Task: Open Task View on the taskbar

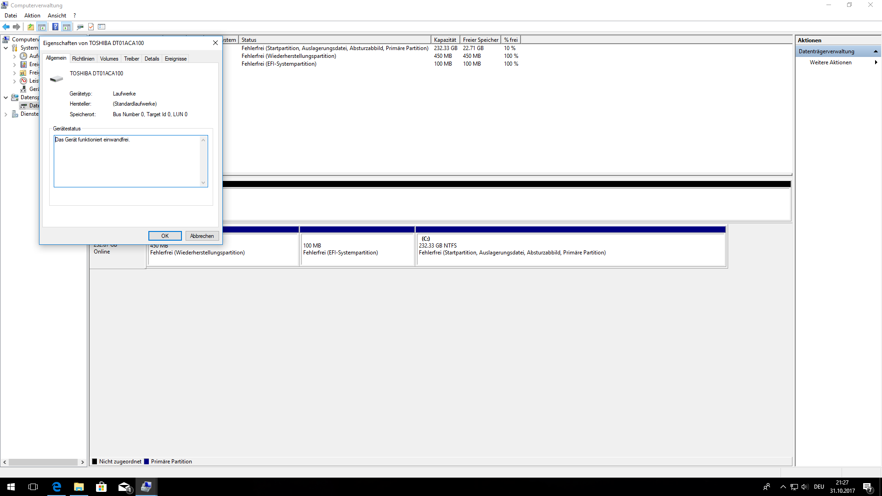Action: 33,487
